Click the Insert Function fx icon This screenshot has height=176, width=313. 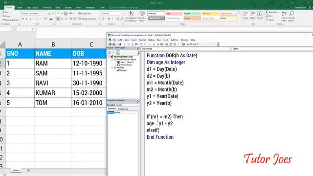[x=32, y=29]
